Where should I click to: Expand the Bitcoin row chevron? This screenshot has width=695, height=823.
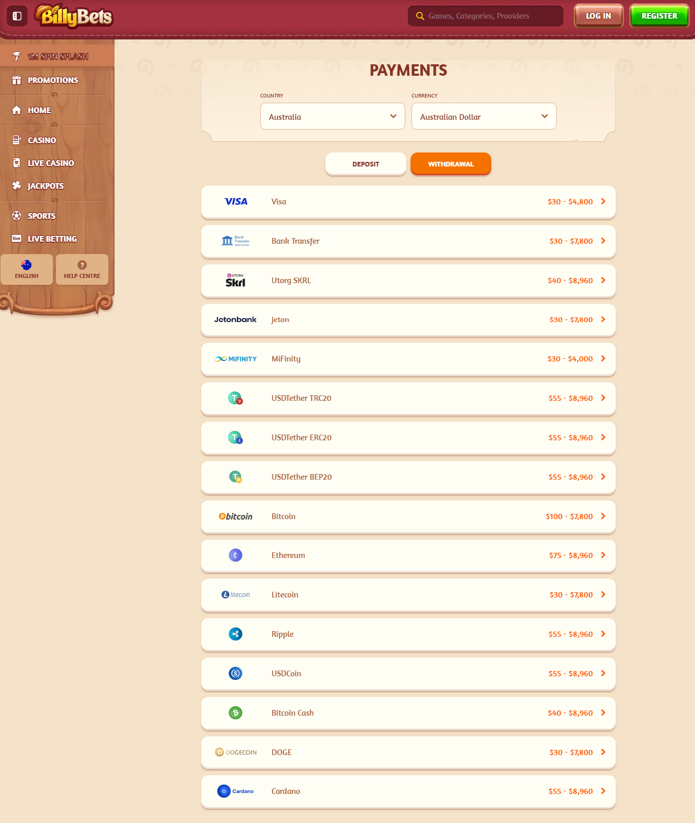pos(603,517)
